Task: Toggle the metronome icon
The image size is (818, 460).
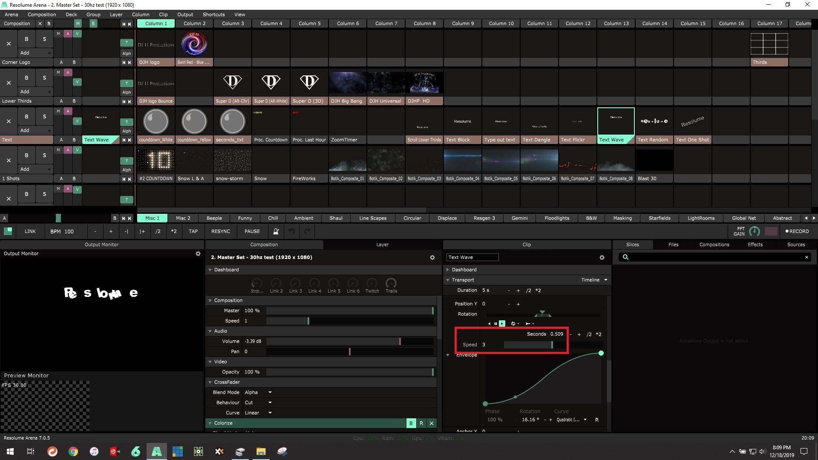Action: [276, 231]
